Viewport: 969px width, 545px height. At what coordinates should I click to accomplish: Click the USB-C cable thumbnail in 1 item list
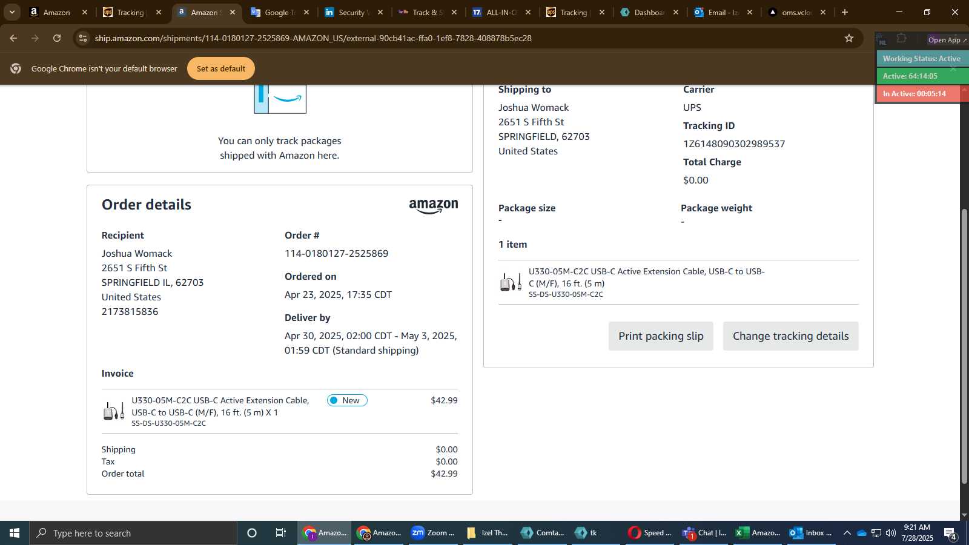pos(511,282)
